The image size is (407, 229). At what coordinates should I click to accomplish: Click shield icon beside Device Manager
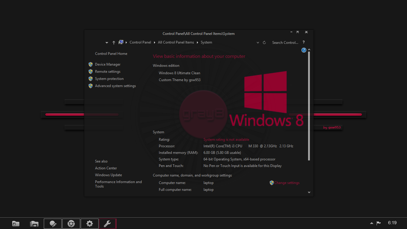[x=91, y=64]
